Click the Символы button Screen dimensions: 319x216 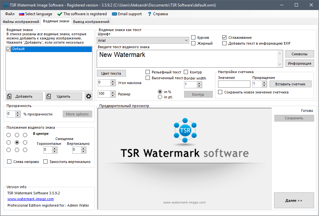click(x=300, y=54)
